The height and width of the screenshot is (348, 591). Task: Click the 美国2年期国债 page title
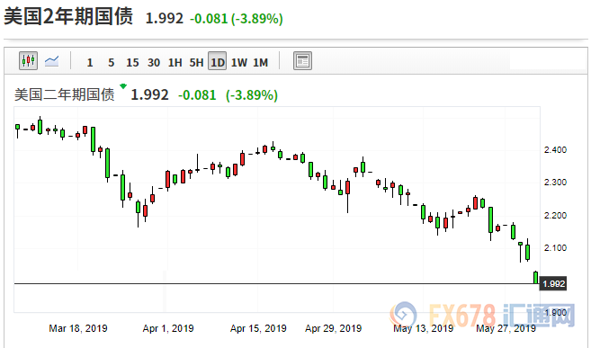click(68, 17)
